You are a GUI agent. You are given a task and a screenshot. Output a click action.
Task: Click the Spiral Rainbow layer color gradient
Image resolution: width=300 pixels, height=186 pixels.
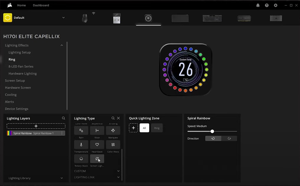tap(9, 133)
